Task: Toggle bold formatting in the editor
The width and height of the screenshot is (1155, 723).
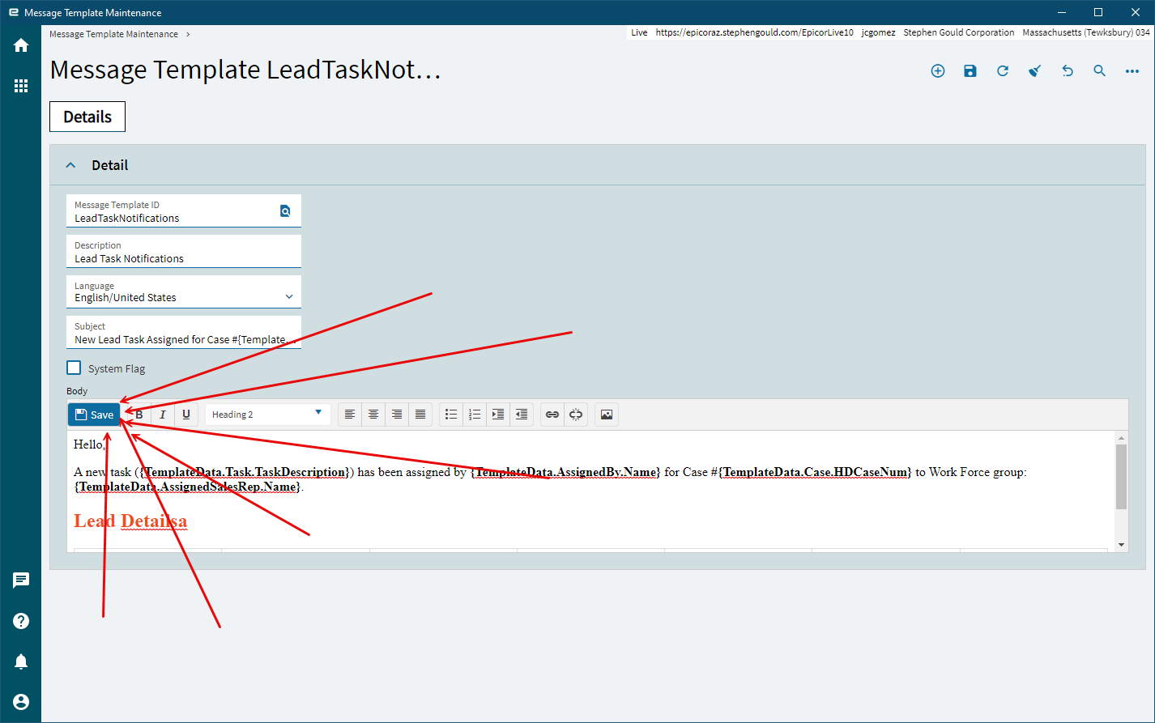Action: tap(139, 414)
